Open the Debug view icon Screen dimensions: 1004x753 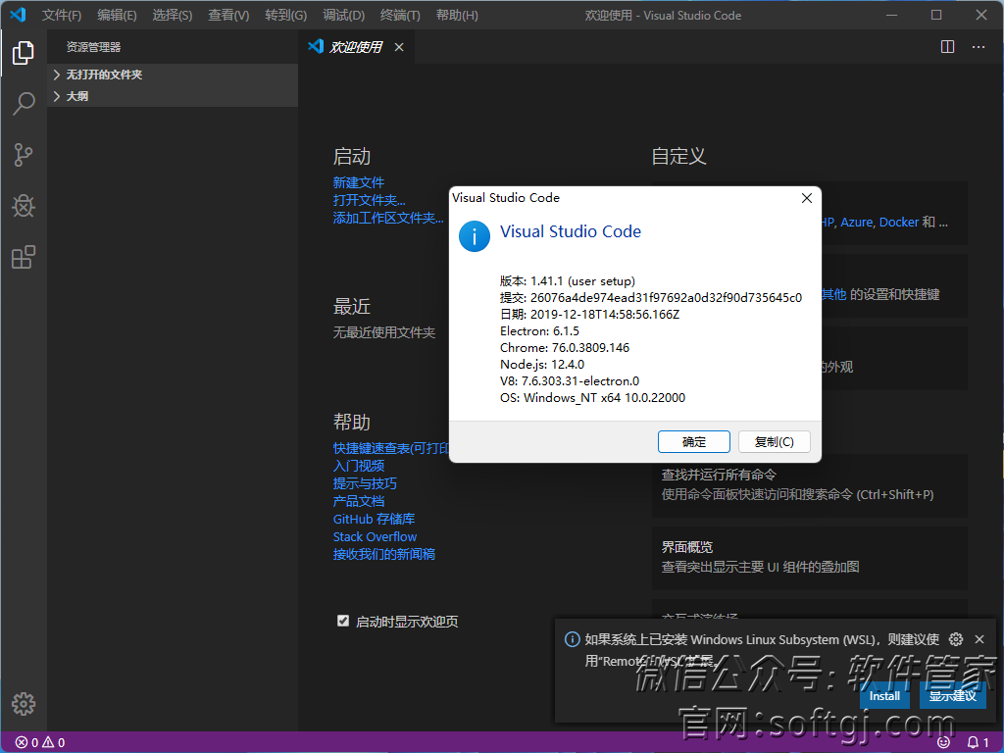(24, 206)
